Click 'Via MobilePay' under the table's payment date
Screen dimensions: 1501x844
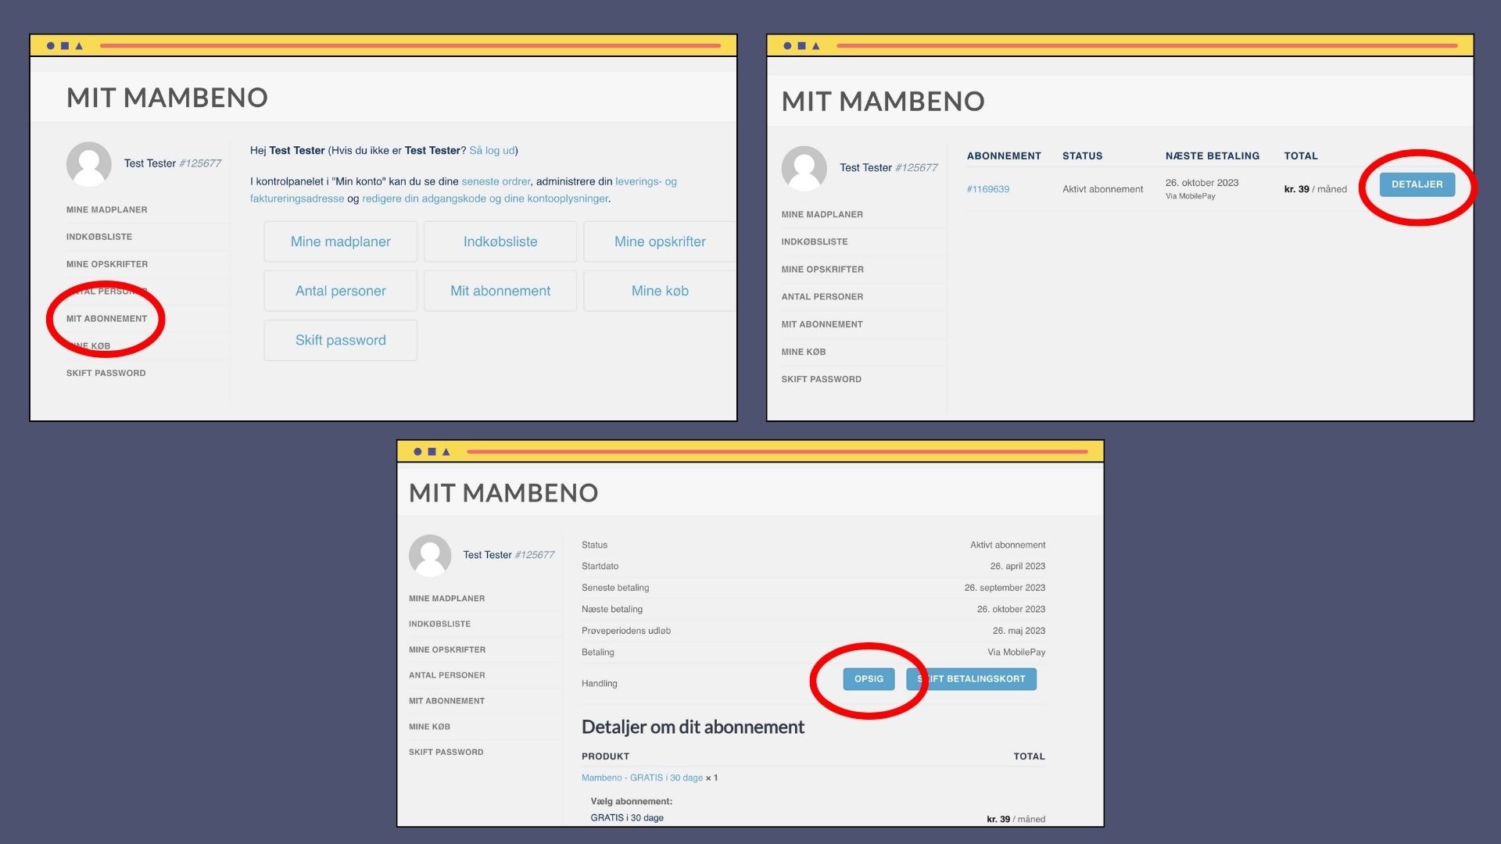pyautogui.click(x=1191, y=196)
